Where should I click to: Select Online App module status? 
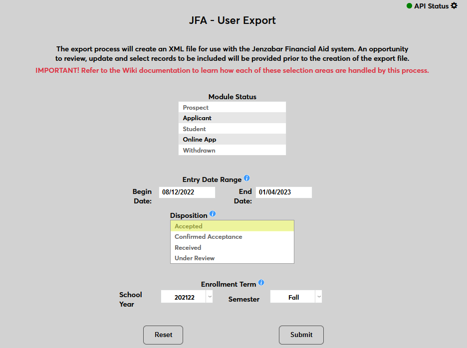tap(232, 139)
